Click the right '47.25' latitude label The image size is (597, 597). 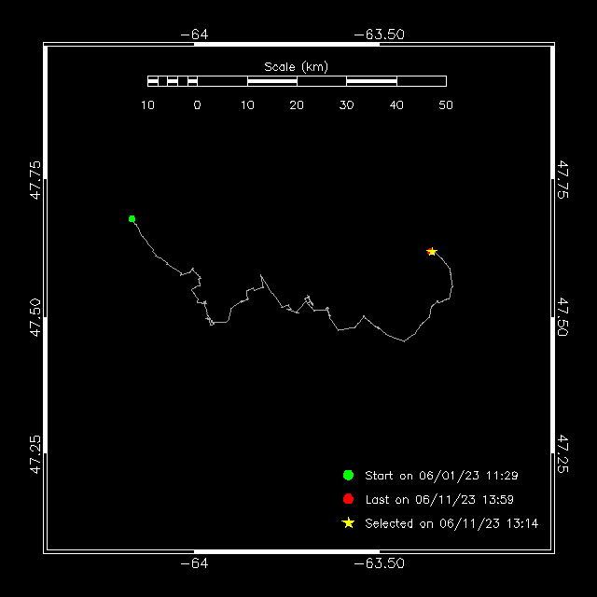pos(562,454)
